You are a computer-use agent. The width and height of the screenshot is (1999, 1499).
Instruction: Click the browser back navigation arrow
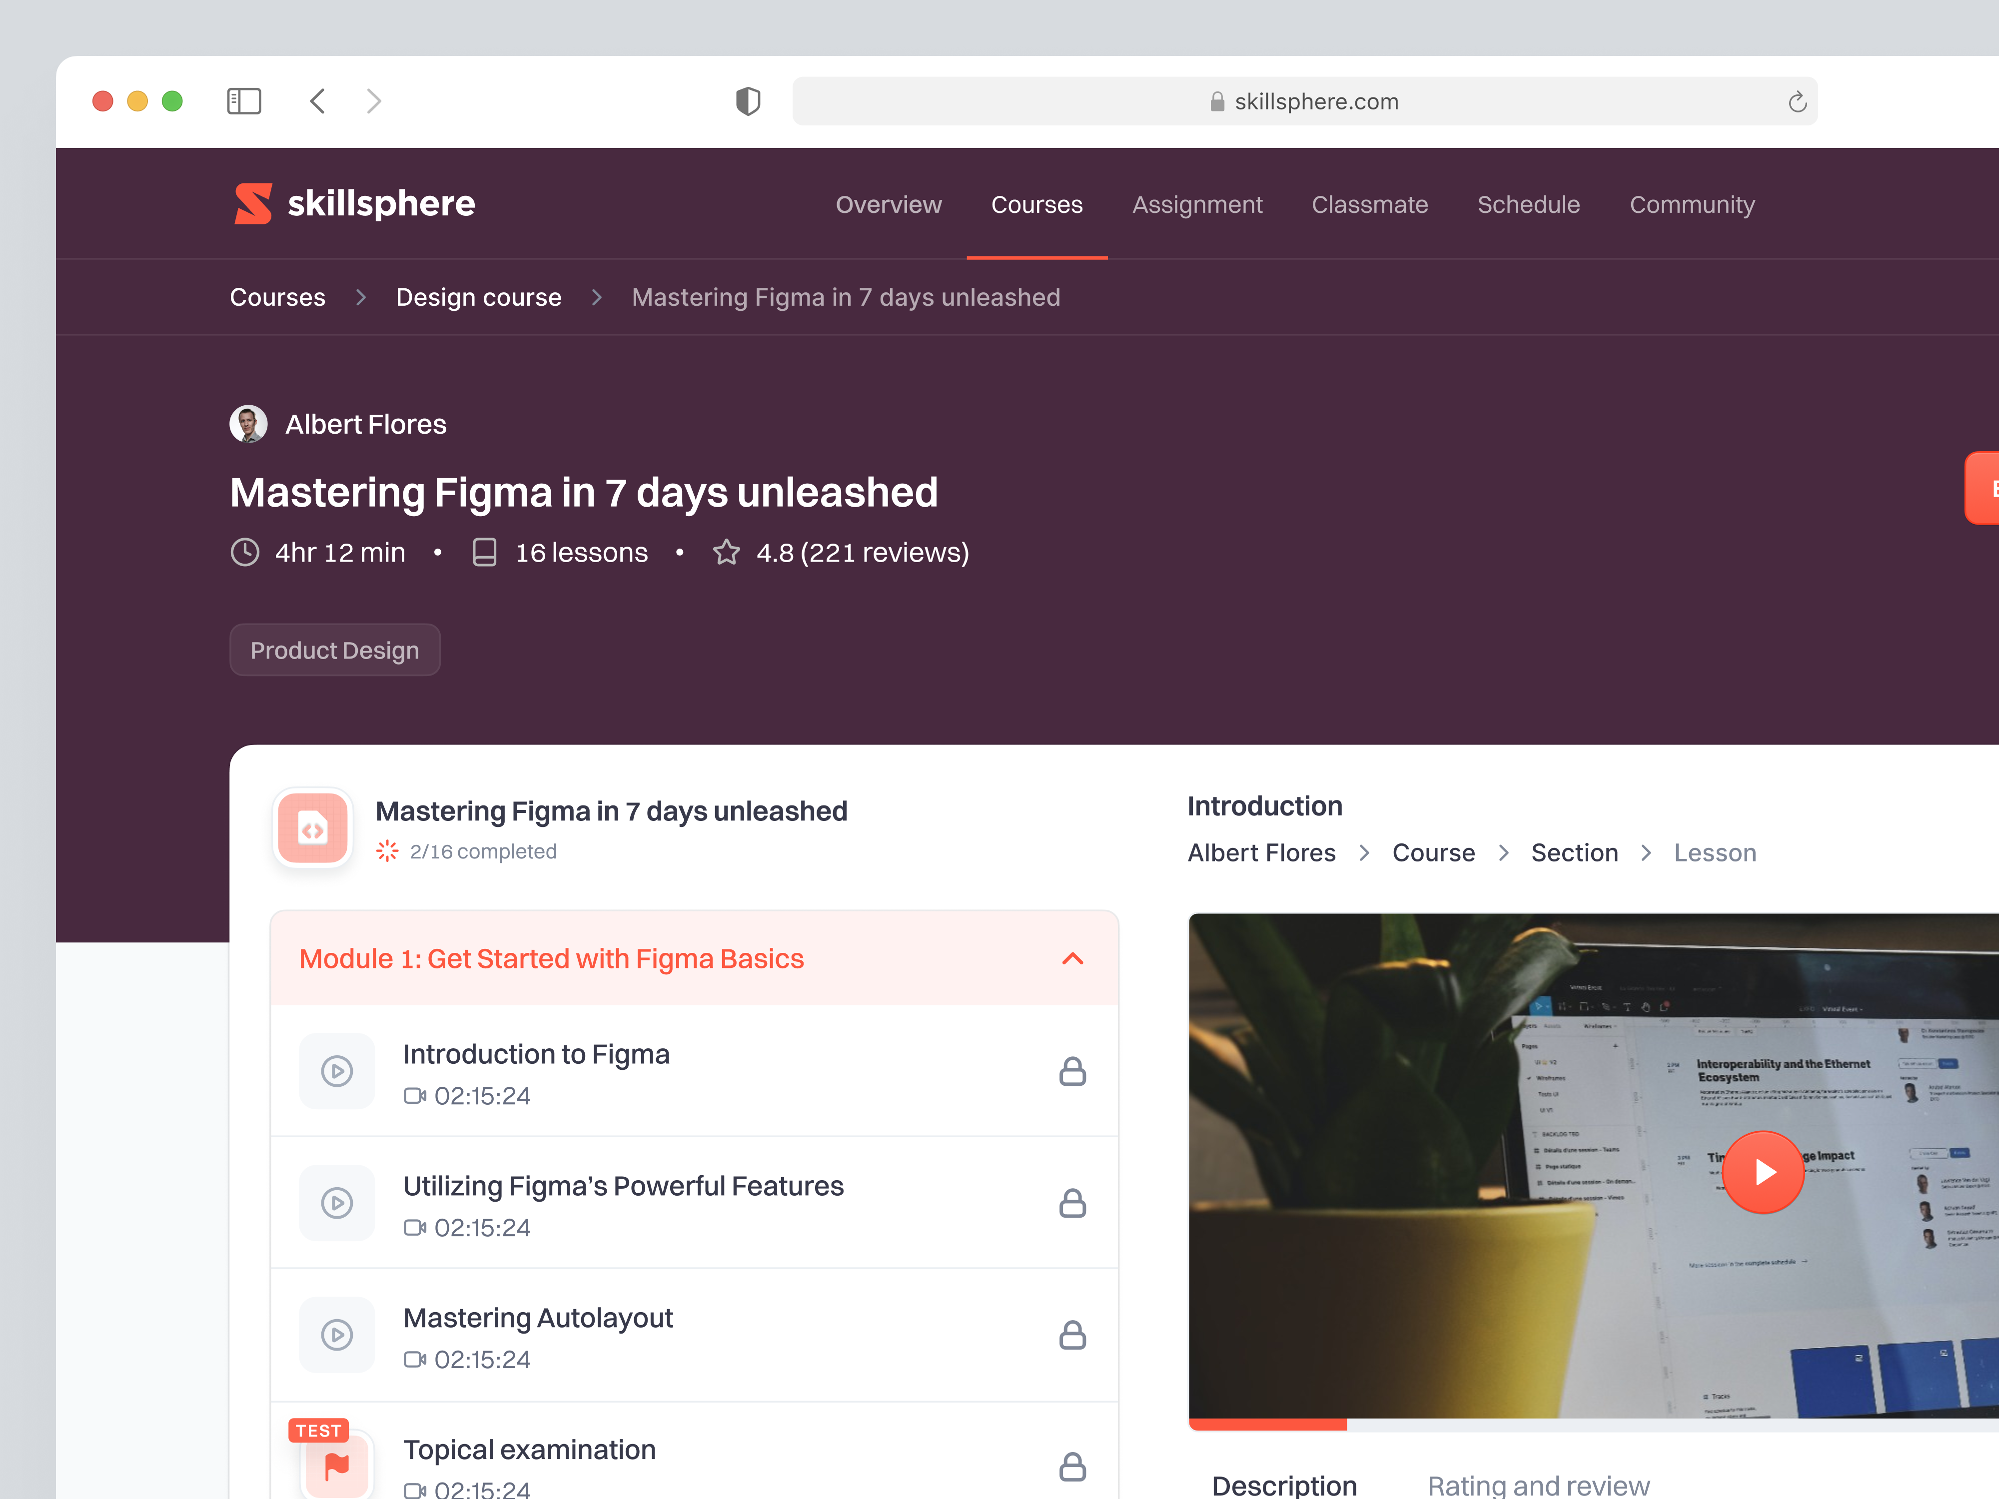point(317,101)
